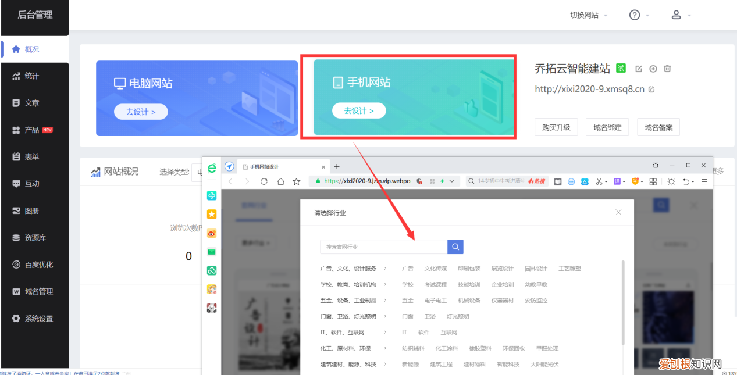Click 去设计 on the 手机网站 card
The height and width of the screenshot is (375, 737).
click(359, 110)
